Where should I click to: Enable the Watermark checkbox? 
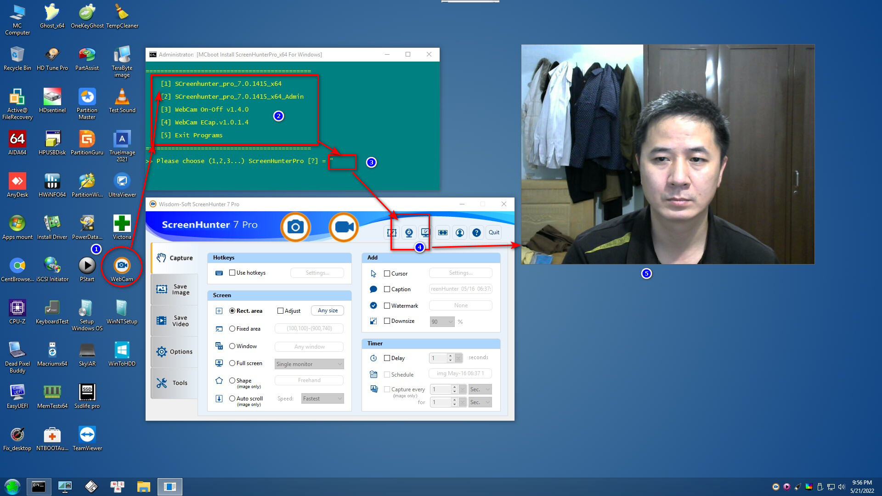[387, 306]
